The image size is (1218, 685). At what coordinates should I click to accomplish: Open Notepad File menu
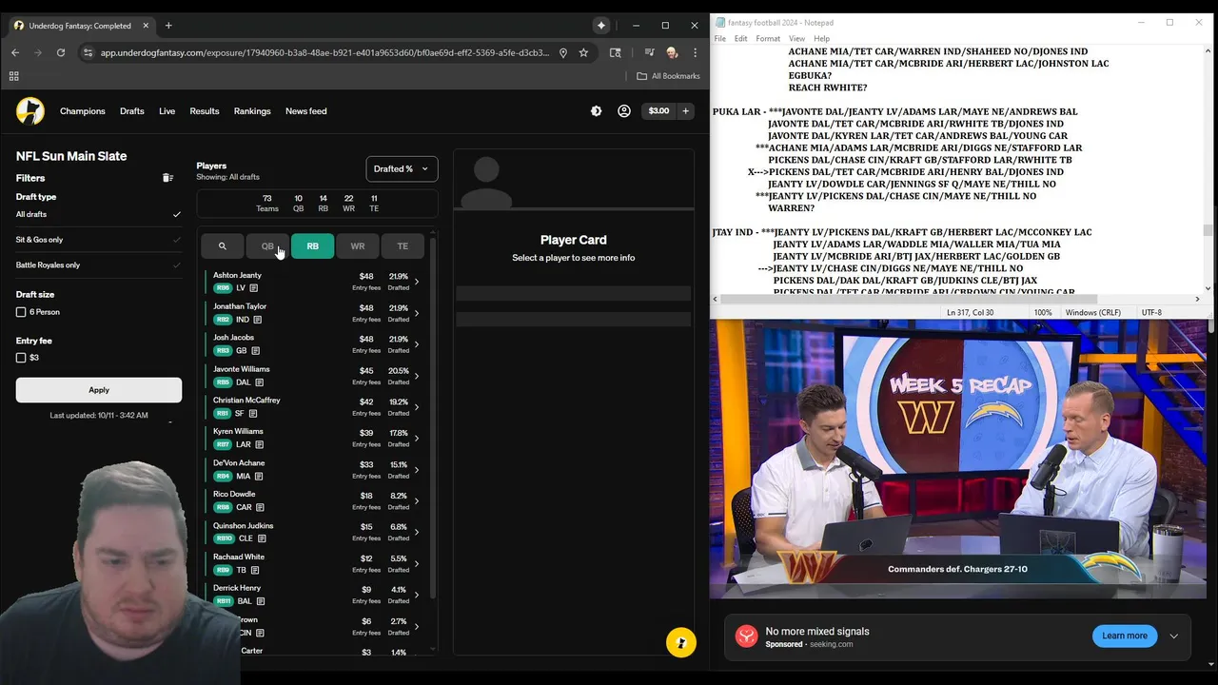coord(720,39)
